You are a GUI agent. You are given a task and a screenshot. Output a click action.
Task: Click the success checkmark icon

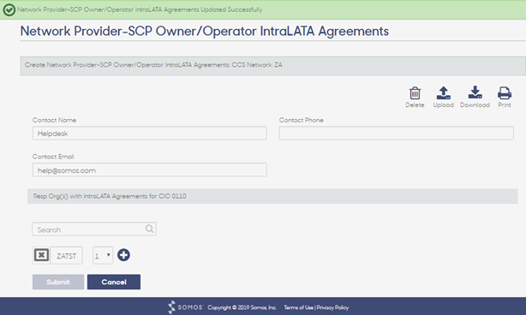point(9,9)
